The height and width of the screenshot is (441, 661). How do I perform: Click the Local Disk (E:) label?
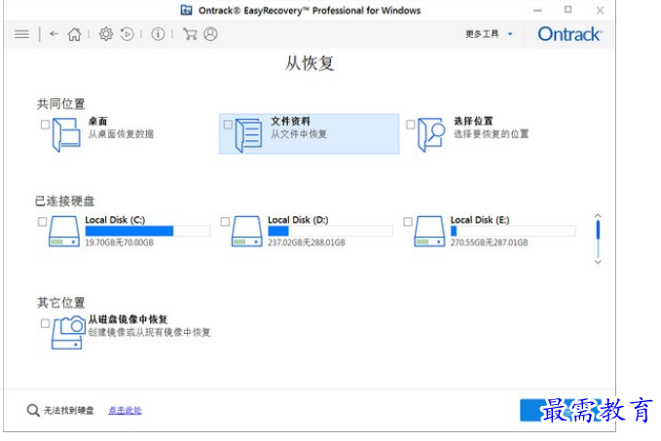pos(480,220)
